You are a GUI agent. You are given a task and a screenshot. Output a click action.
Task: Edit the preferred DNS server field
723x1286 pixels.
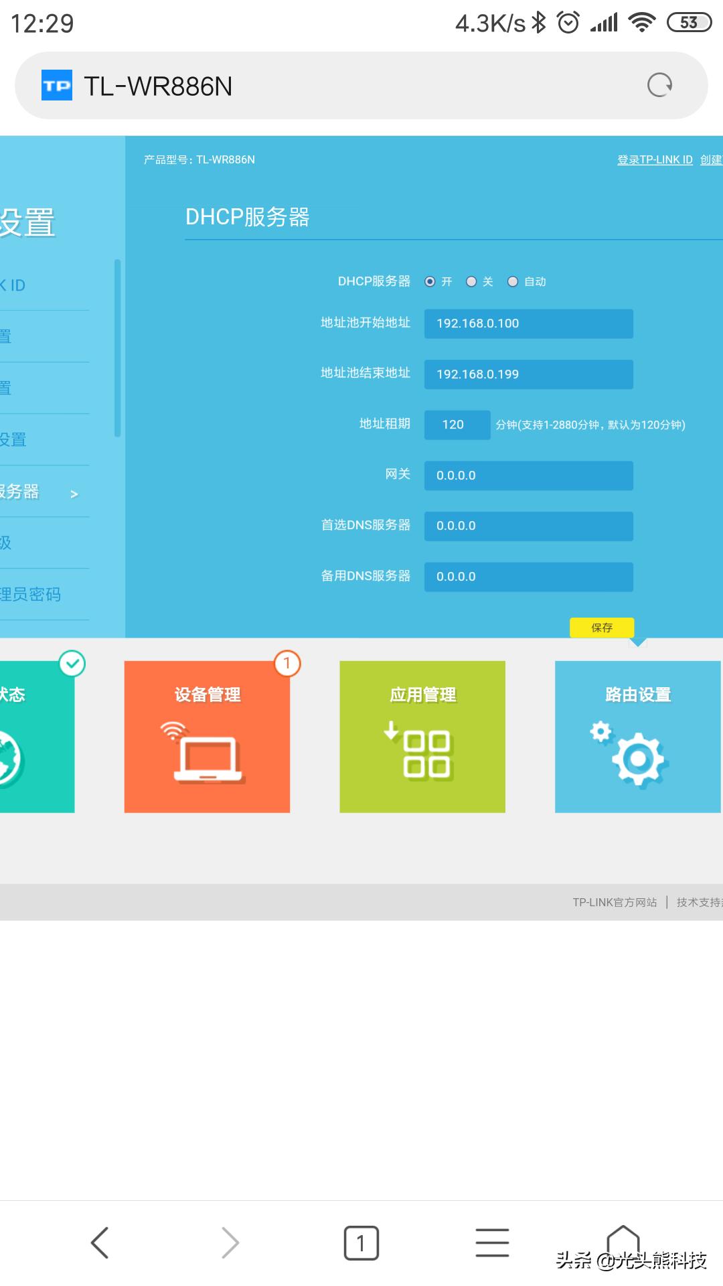coord(528,526)
